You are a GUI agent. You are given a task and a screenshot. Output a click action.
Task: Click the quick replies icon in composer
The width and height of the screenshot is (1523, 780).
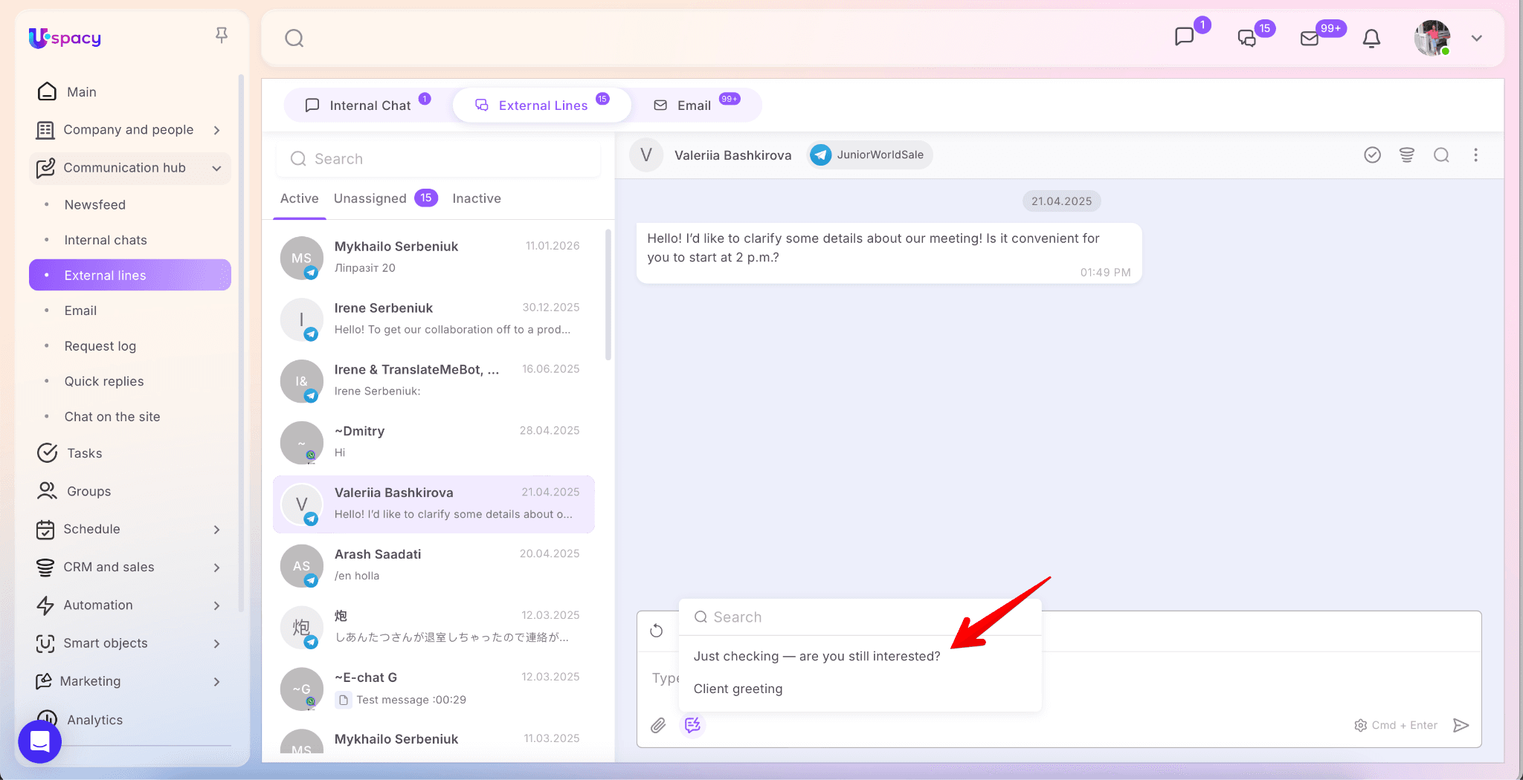coord(692,725)
